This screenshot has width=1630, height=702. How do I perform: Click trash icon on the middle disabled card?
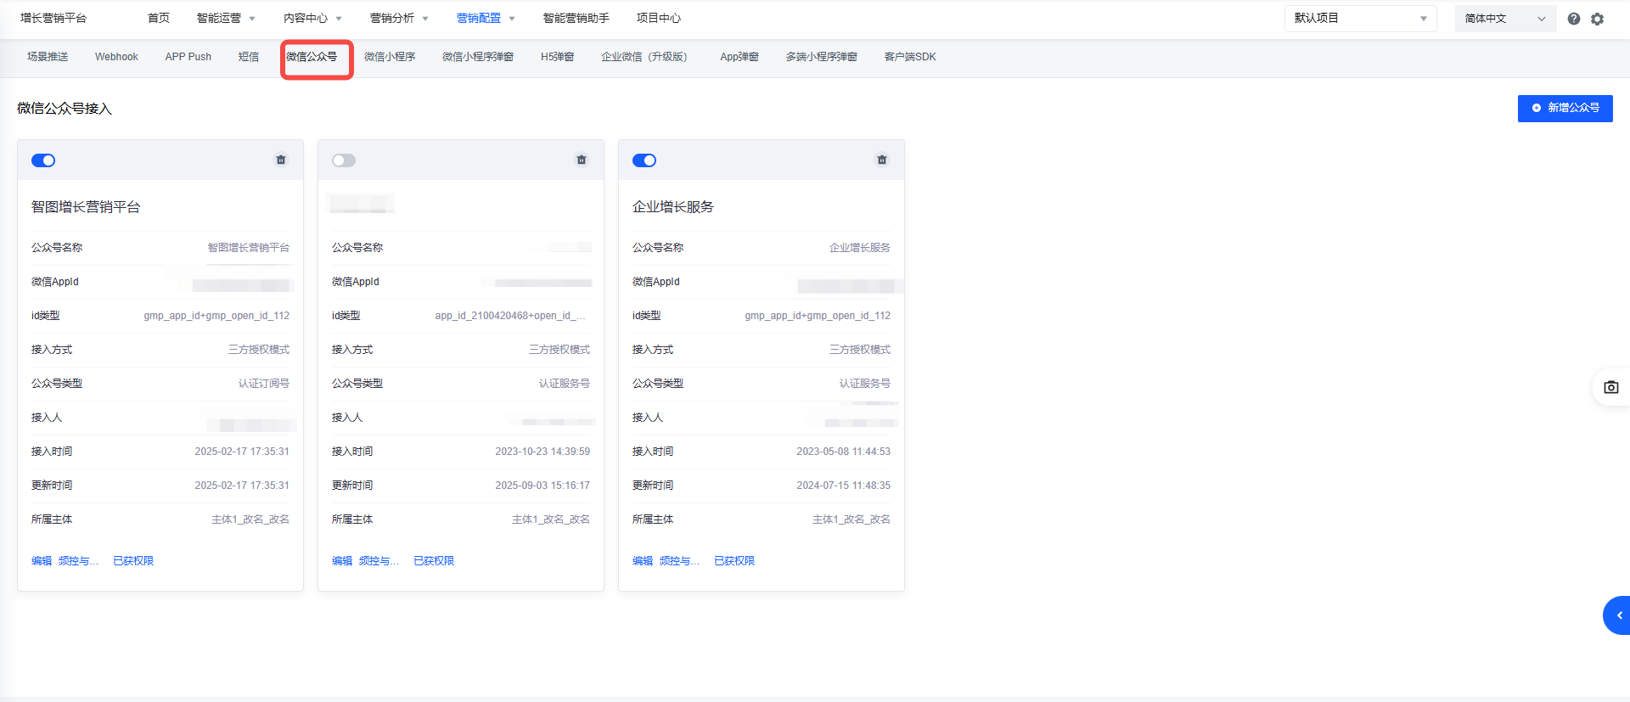pyautogui.click(x=582, y=160)
